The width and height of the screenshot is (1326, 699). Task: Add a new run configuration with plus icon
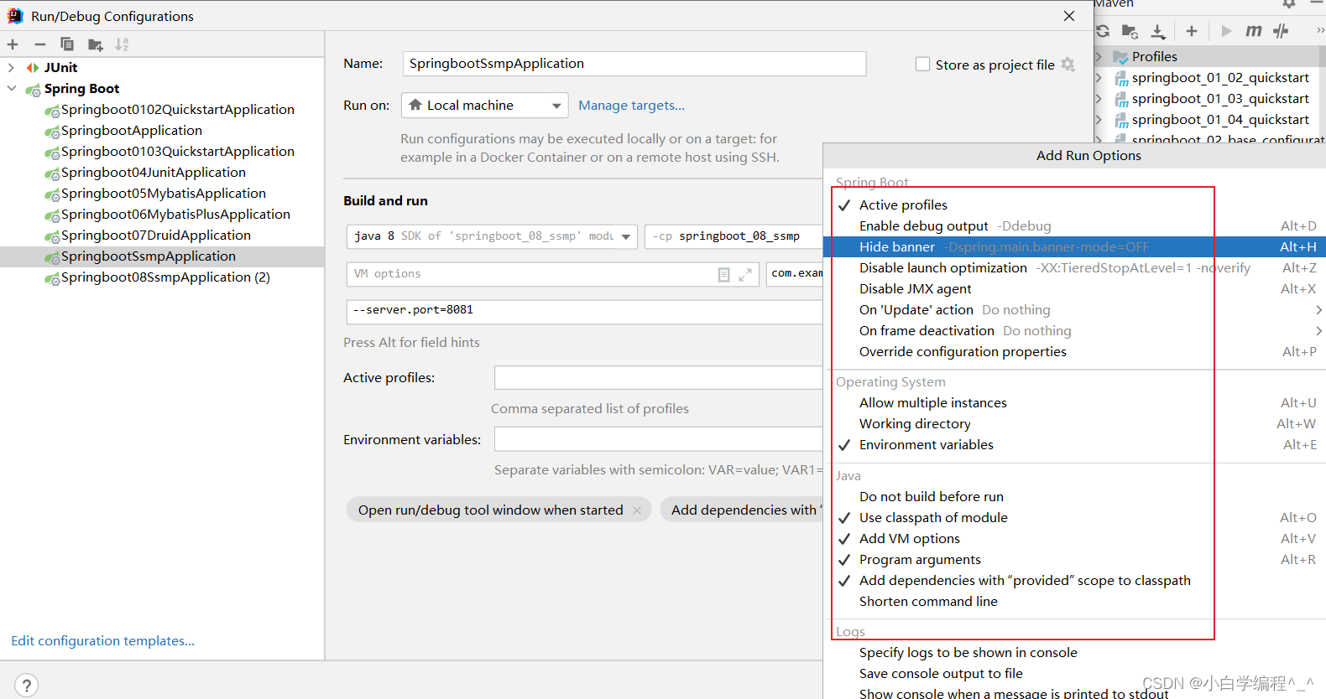[13, 44]
